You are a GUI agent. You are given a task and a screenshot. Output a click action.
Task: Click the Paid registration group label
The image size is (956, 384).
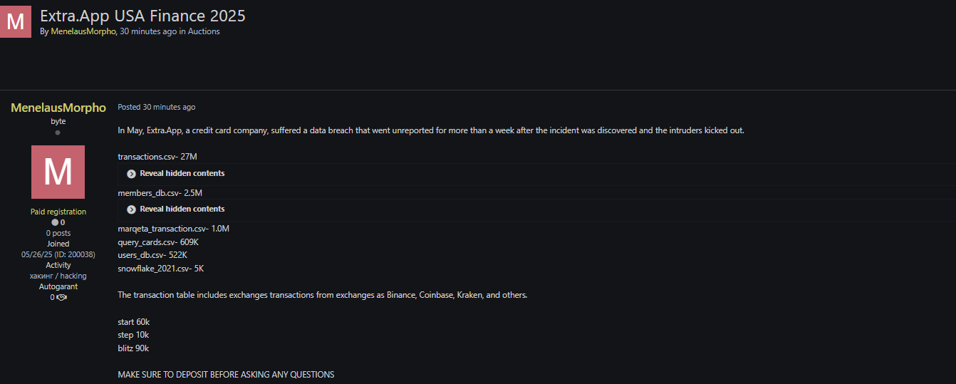58,212
